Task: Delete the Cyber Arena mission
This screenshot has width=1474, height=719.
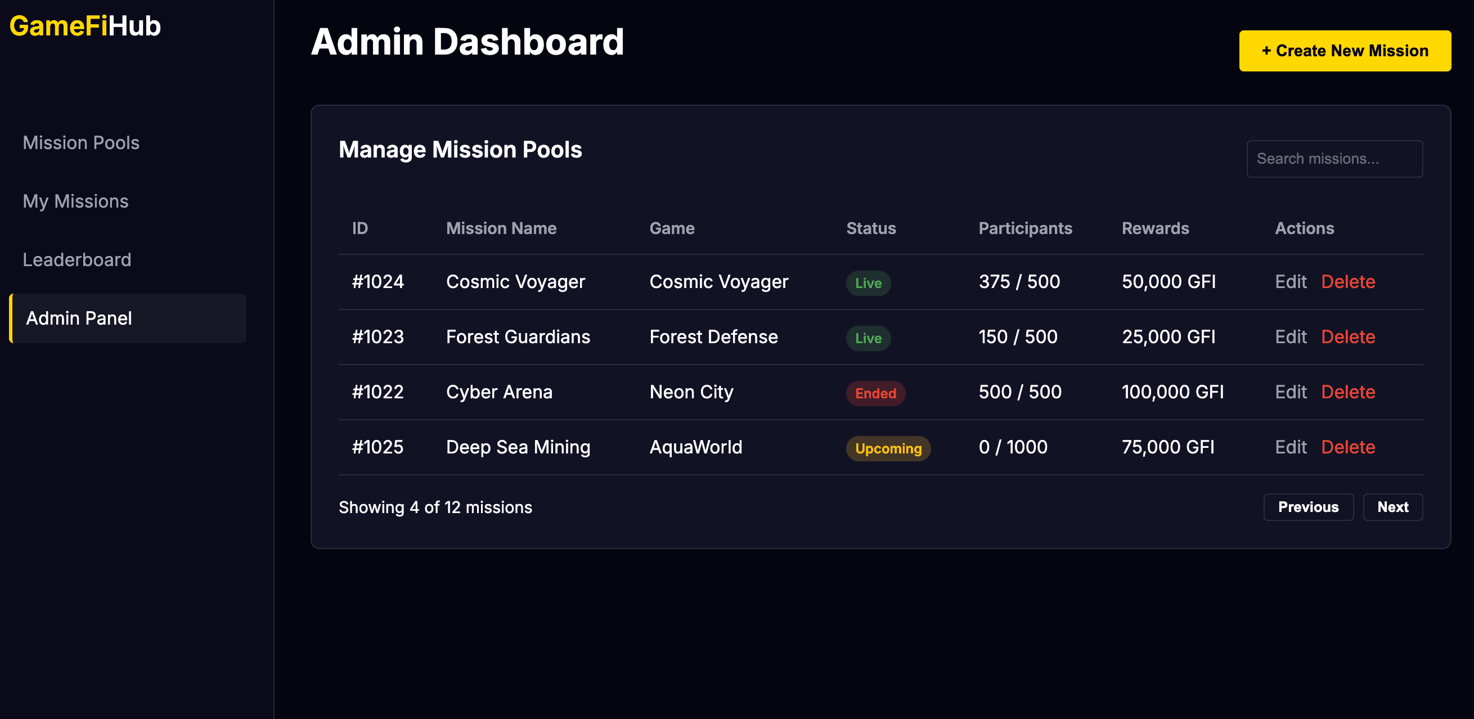Action: tap(1348, 392)
